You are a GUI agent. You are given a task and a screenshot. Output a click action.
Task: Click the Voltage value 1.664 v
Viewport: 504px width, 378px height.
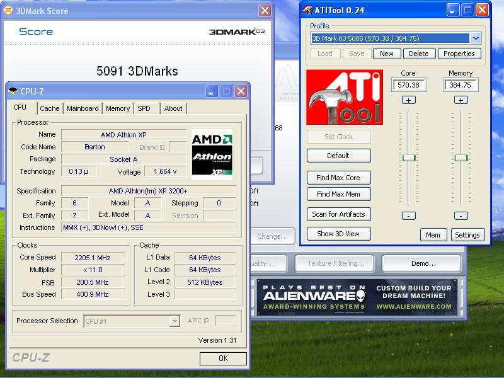point(165,171)
